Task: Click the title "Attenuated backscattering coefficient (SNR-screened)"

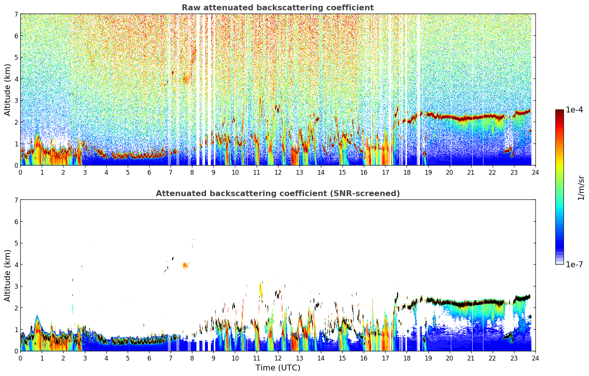Action: [x=278, y=194]
